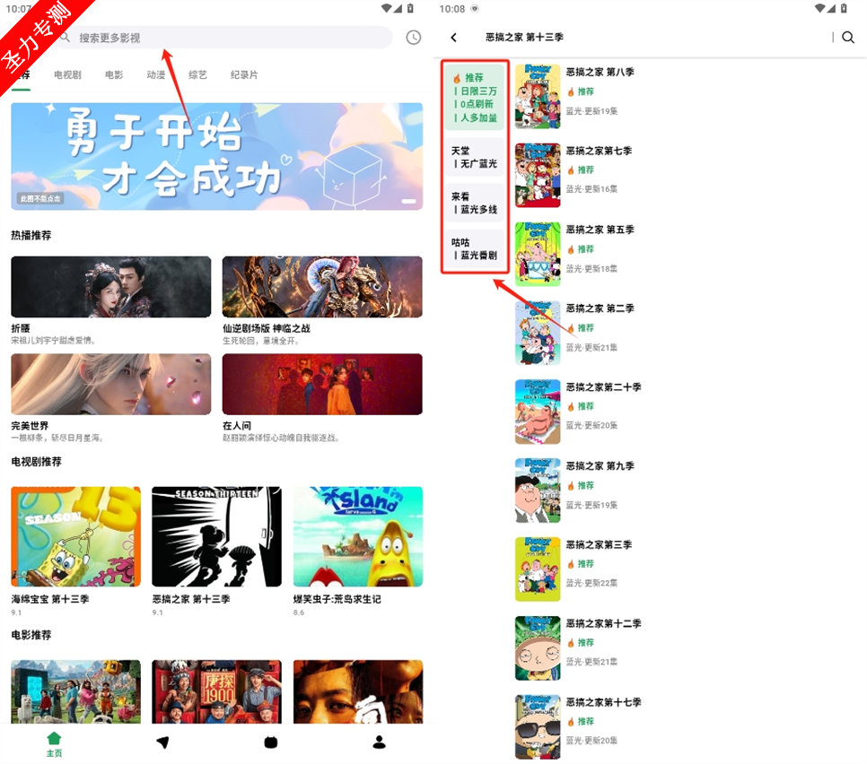Switch to the 动漫 tab

point(156,74)
